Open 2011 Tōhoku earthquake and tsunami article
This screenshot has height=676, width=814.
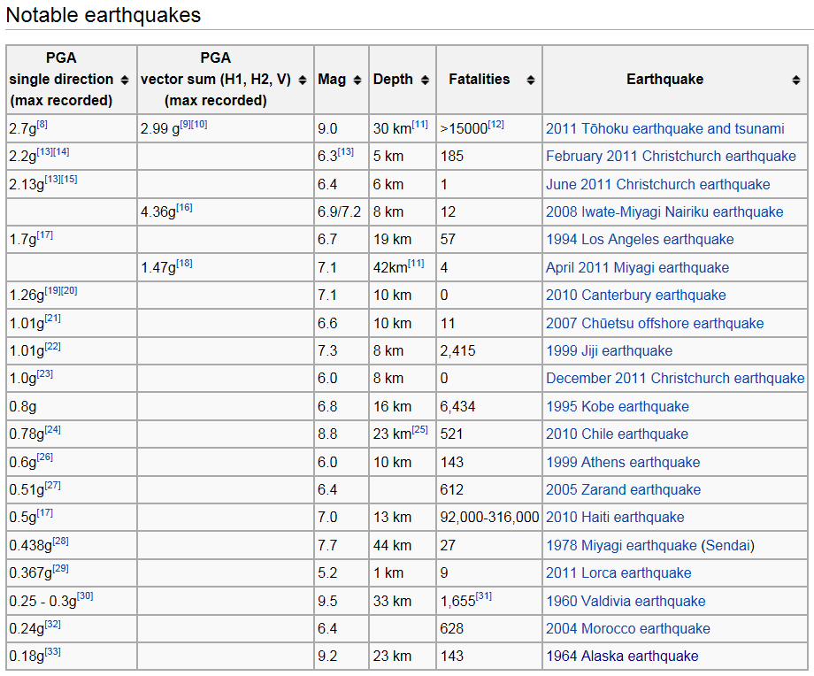(x=664, y=129)
